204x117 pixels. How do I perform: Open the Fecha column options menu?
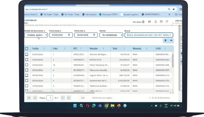pos(44,49)
